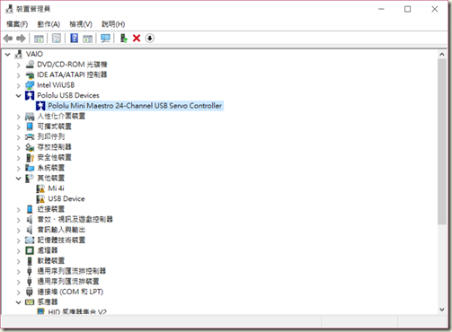Select the "USB Device" label

click(66, 199)
